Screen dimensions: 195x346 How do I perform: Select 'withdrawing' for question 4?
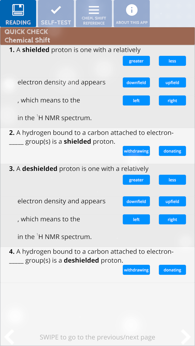[x=136, y=270]
